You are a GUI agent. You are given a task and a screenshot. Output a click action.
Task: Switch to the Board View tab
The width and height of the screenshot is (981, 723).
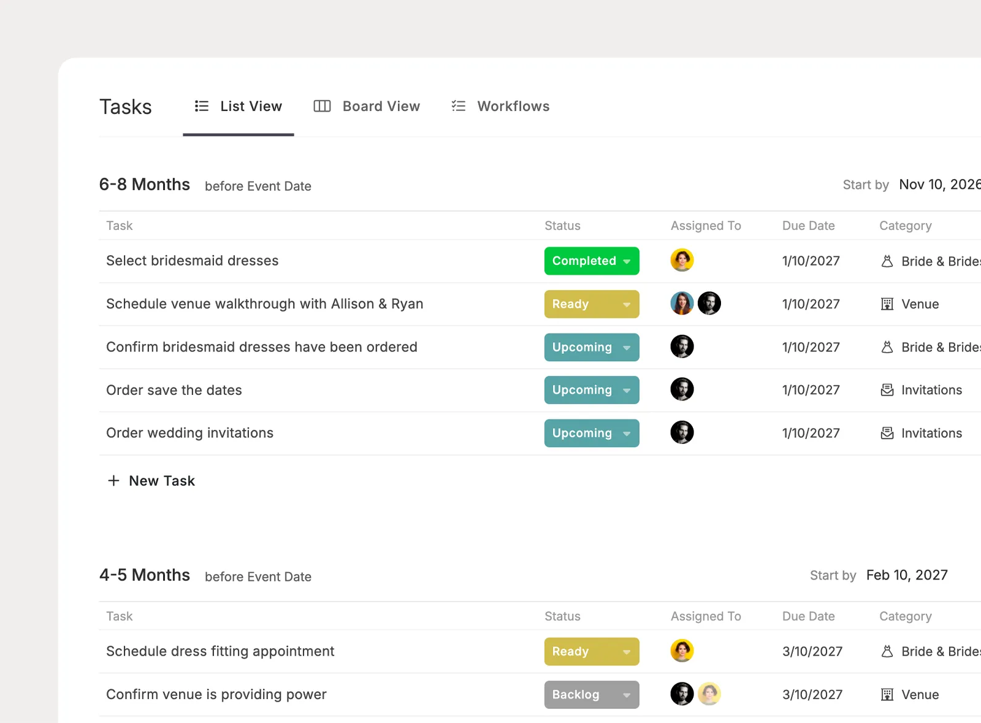point(367,107)
